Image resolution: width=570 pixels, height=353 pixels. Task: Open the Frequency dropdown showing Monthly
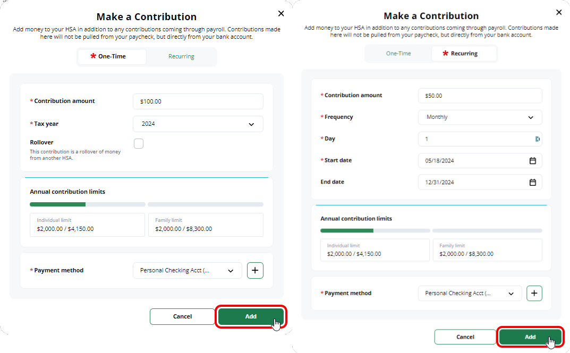[x=480, y=117]
